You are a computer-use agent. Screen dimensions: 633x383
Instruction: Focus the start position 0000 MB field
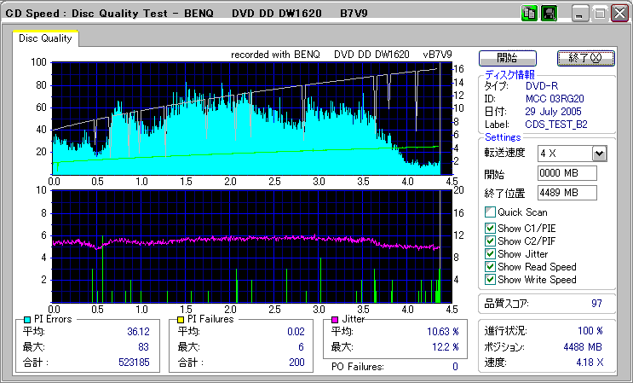tap(567, 173)
